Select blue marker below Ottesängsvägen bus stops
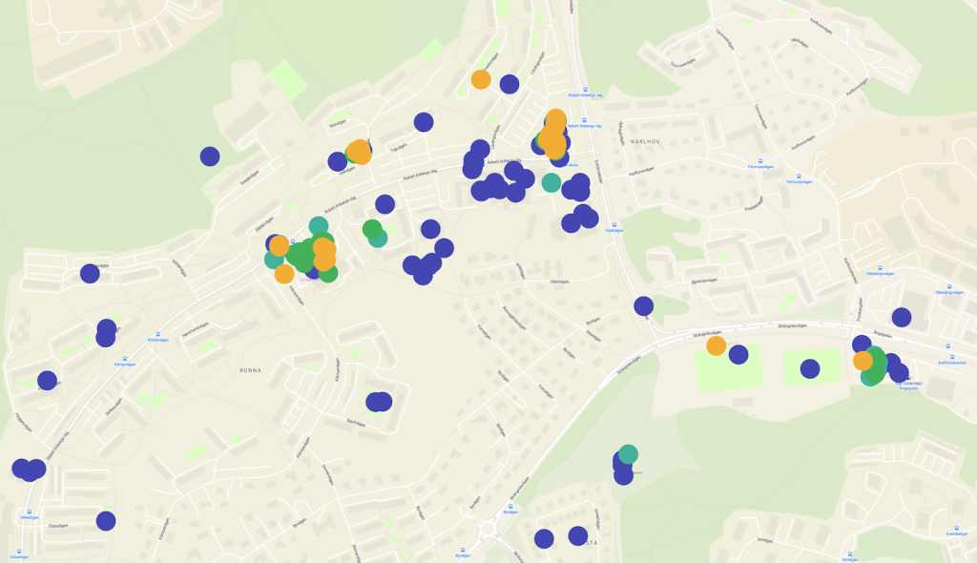 pyautogui.click(x=901, y=318)
